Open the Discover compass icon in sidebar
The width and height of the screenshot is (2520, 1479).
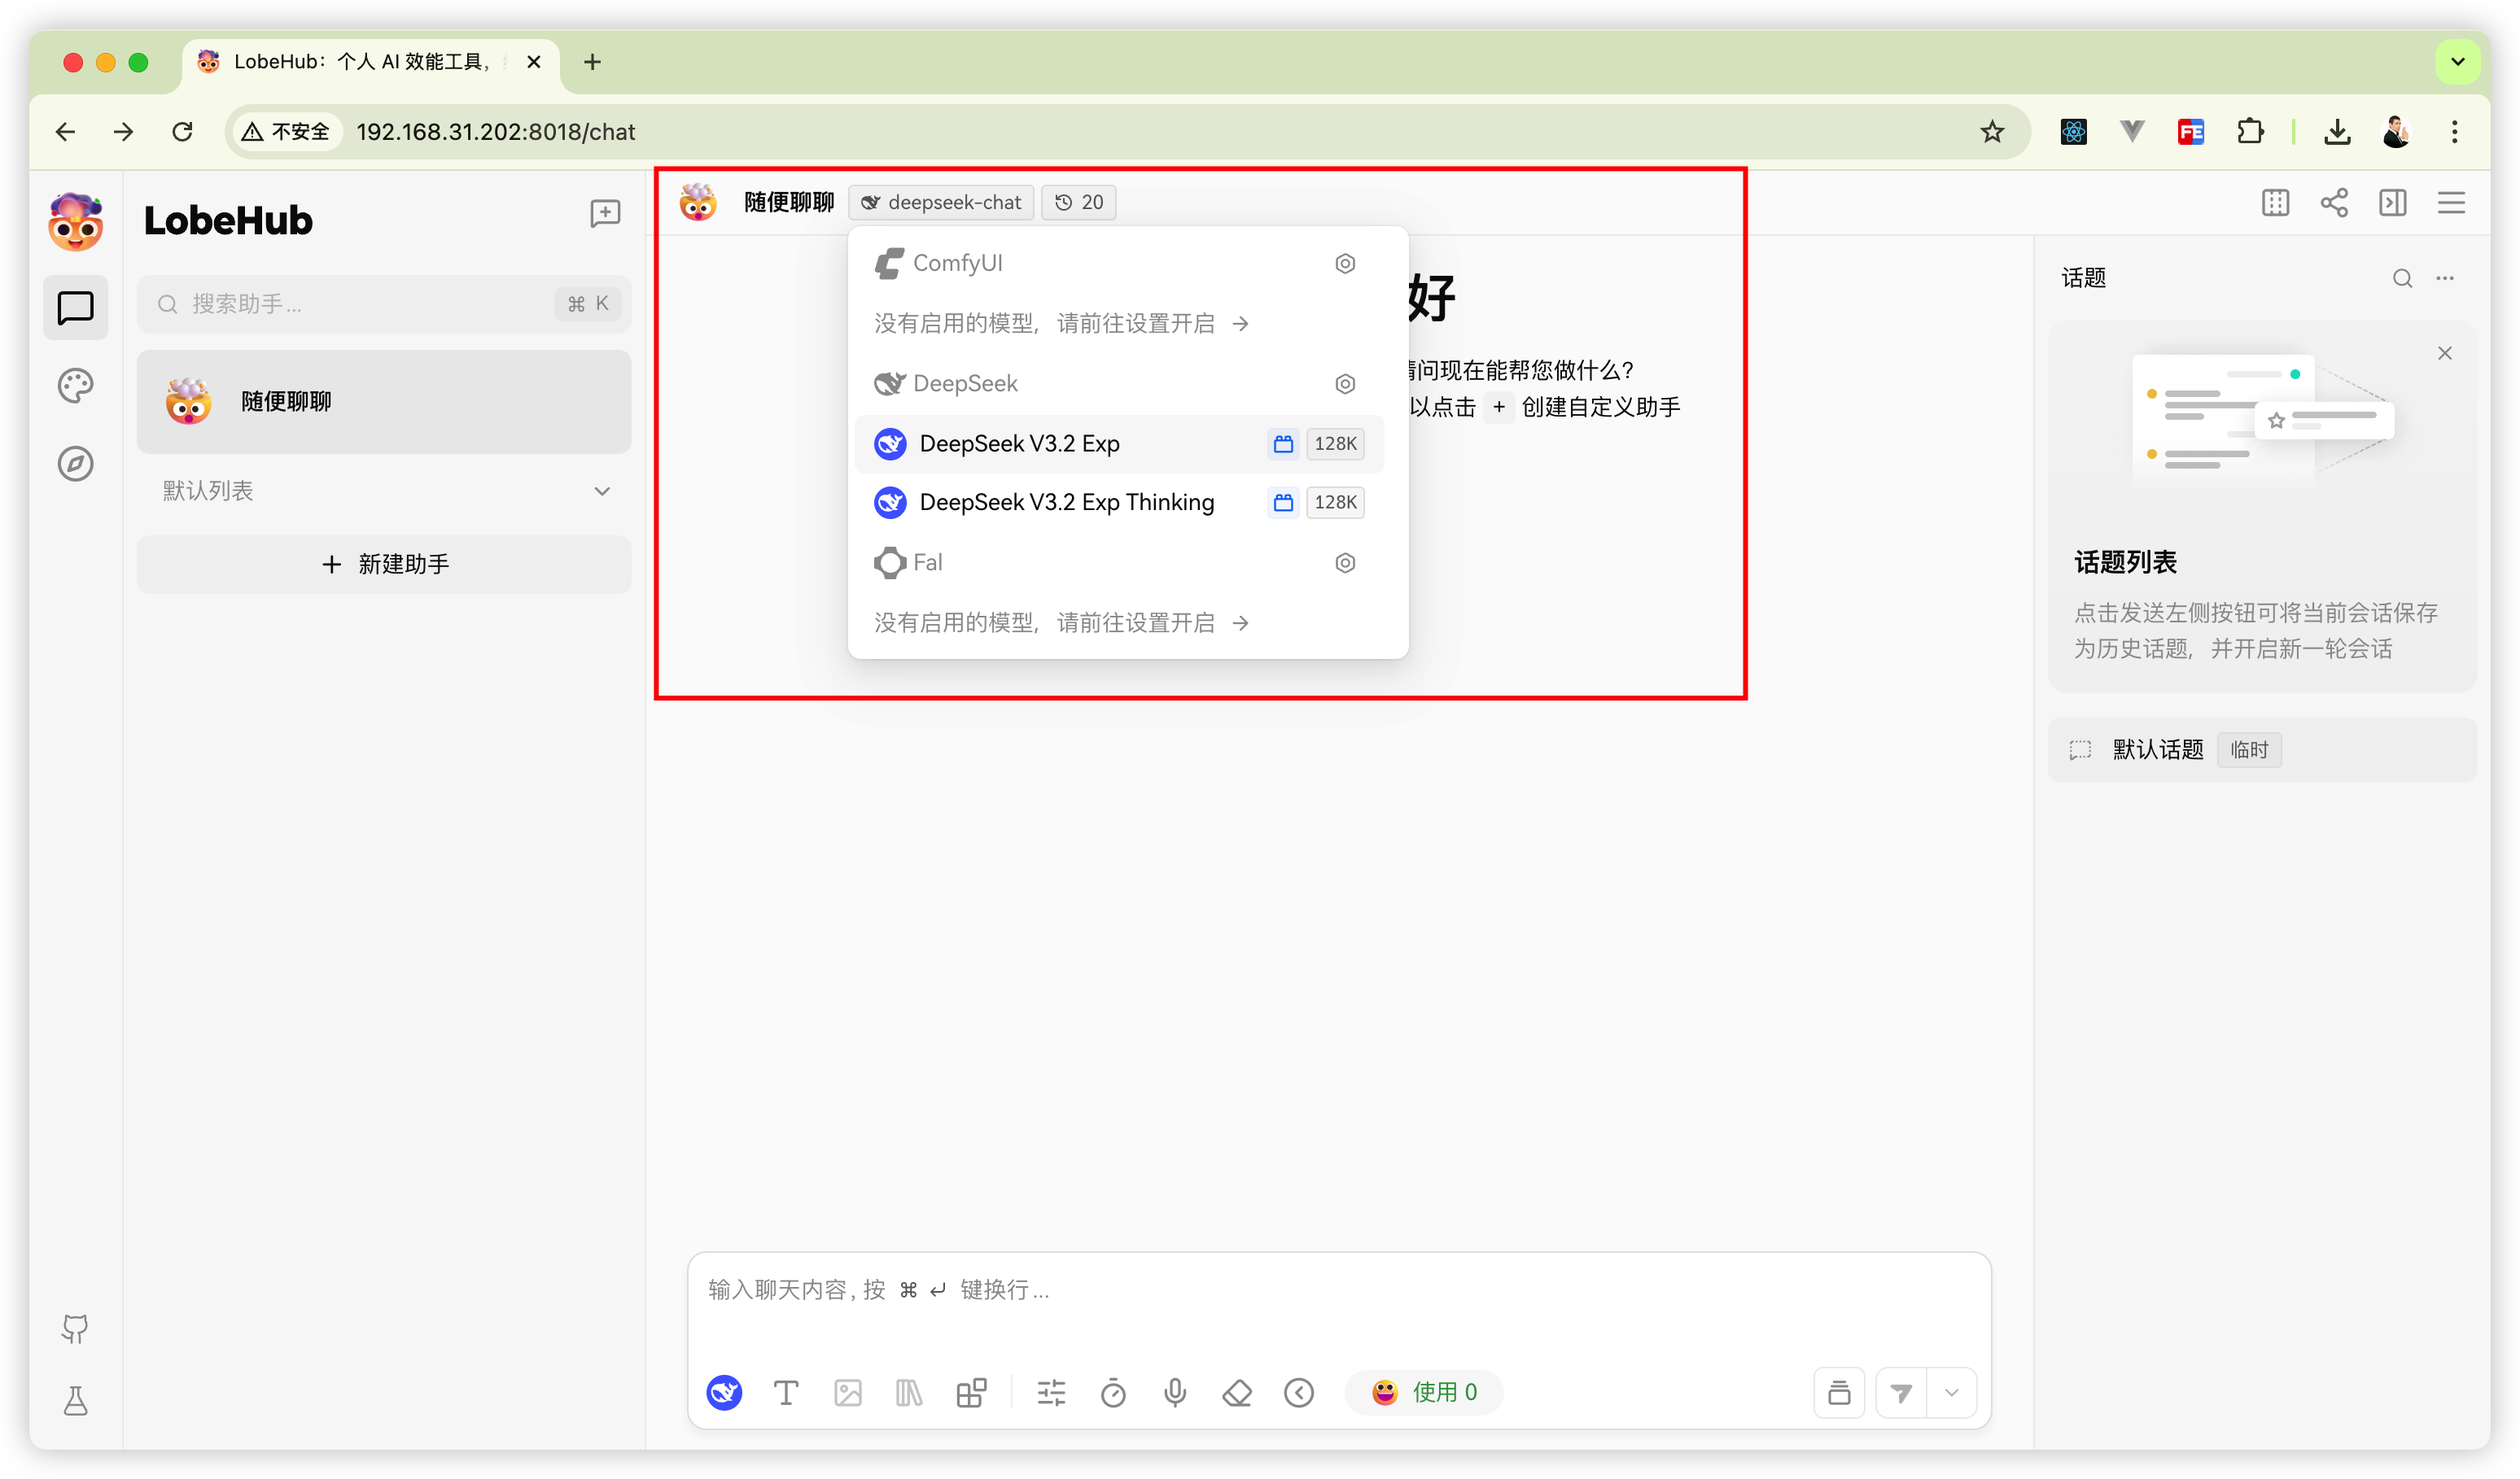[x=76, y=464]
